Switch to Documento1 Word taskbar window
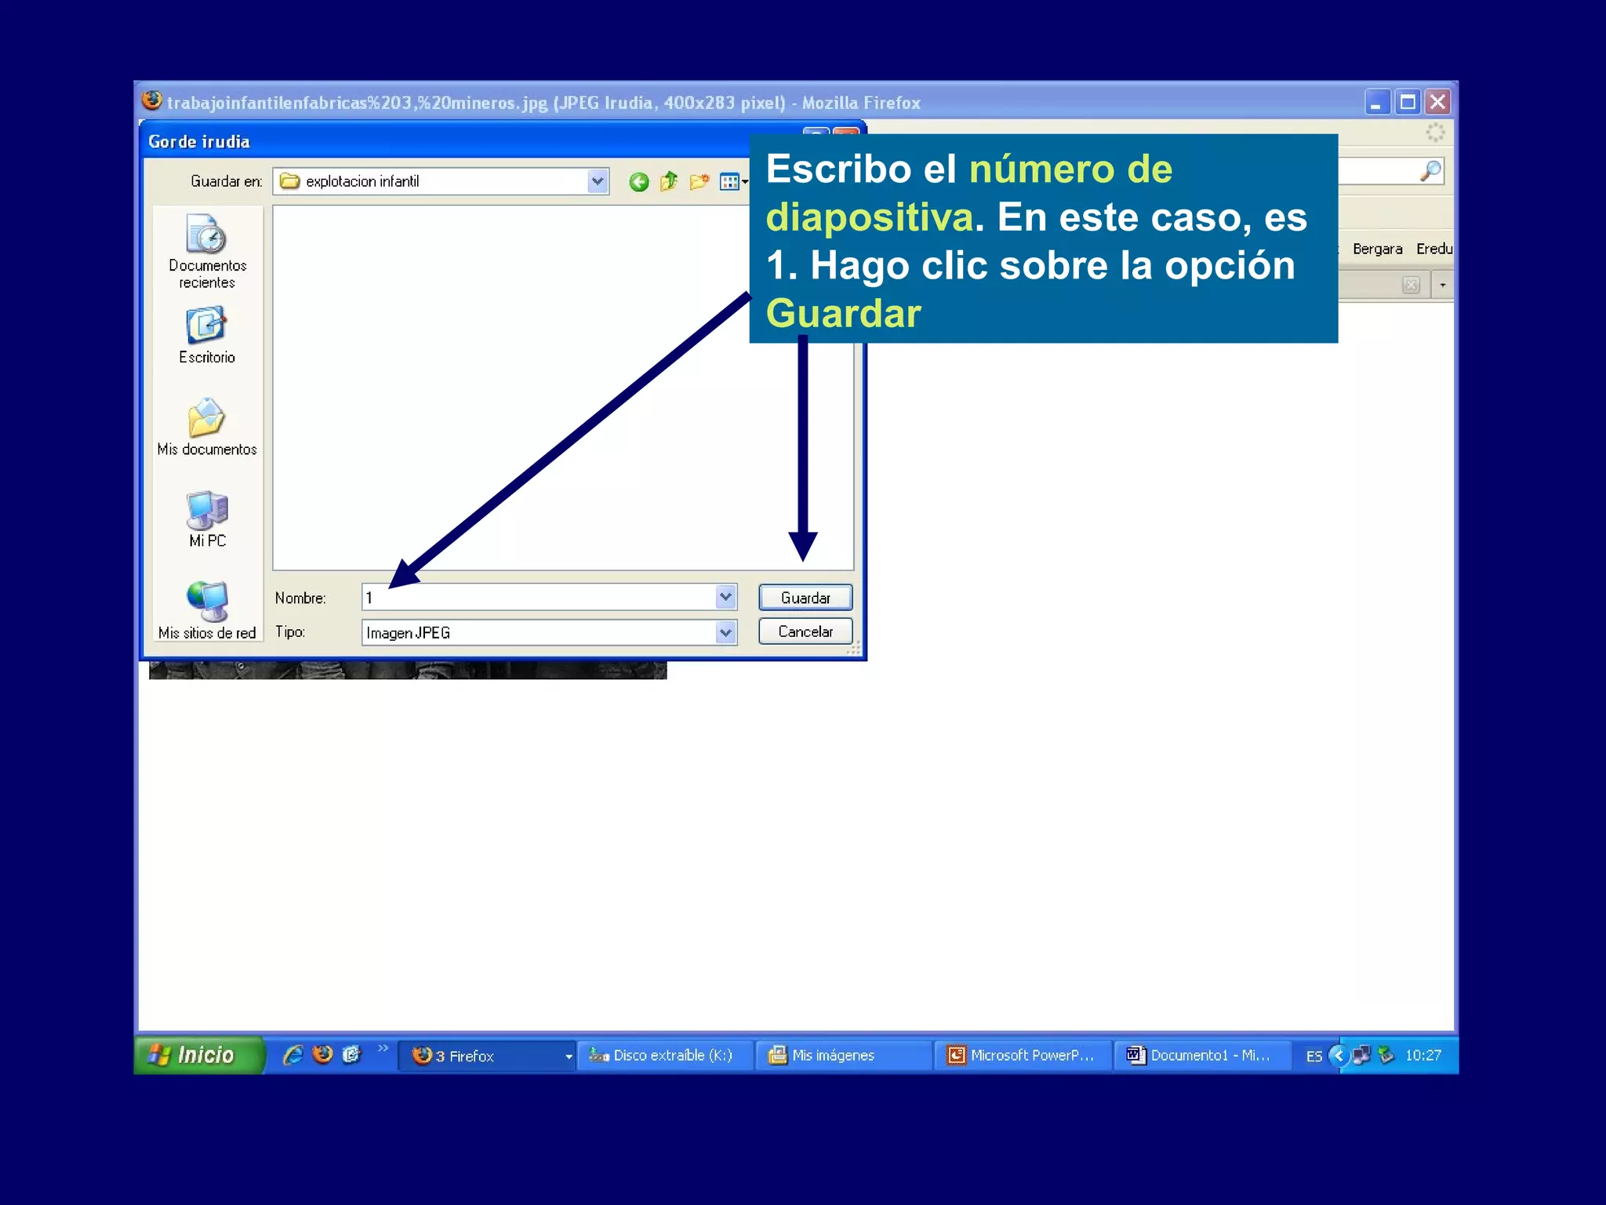 (x=1201, y=1056)
